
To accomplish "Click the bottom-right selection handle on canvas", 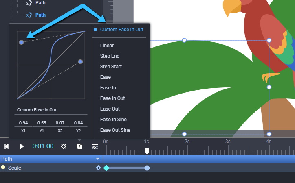I will pos(269,134).
